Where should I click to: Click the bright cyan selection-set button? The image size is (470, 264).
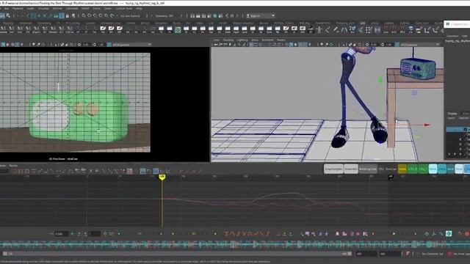433,169
